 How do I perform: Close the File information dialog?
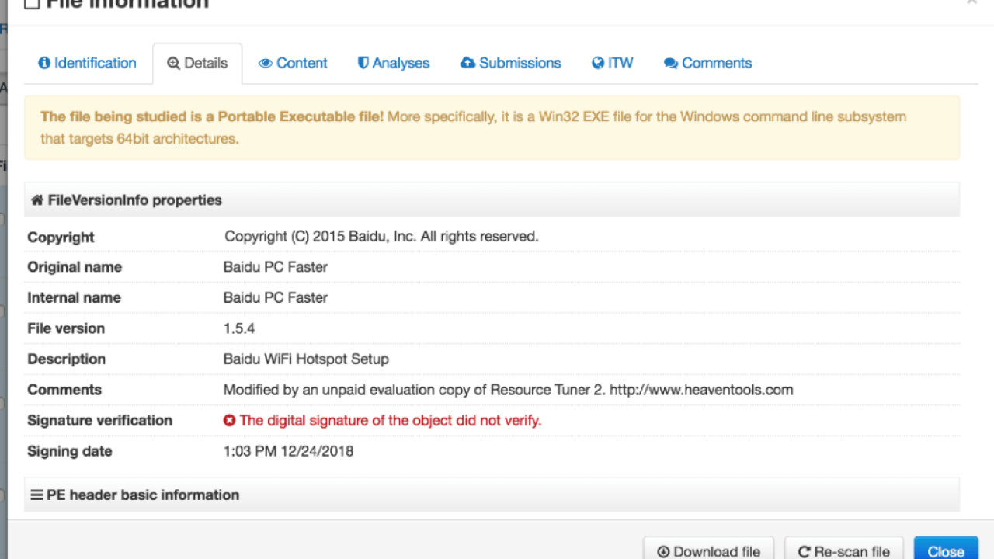[x=946, y=550]
